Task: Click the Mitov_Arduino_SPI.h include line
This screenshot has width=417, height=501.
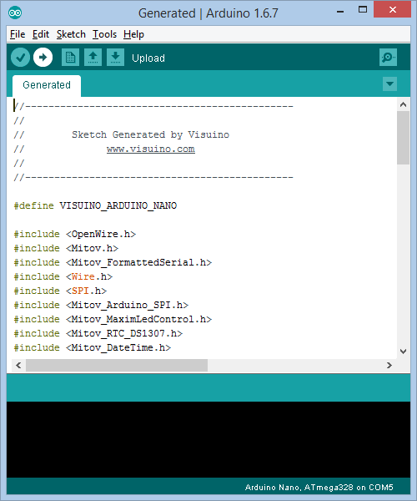Action: pyautogui.click(x=101, y=305)
